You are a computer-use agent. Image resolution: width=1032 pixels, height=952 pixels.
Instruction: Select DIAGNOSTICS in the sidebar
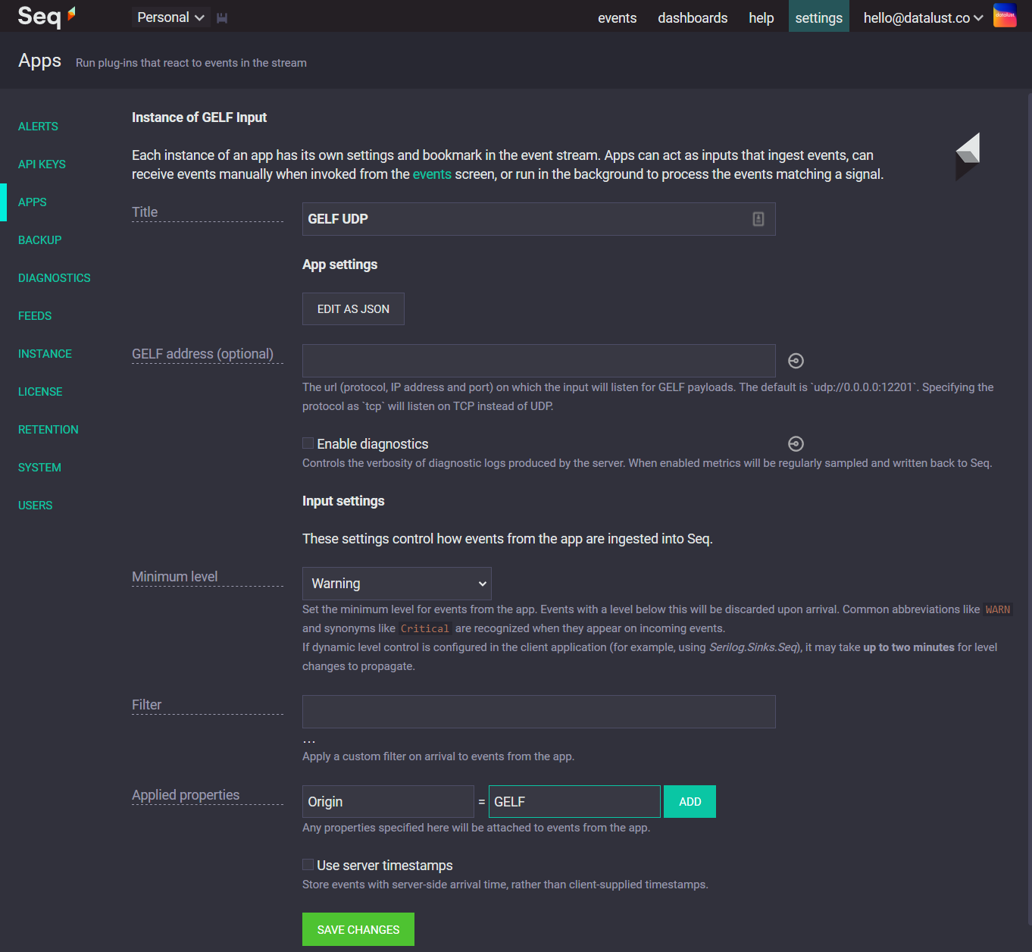click(x=54, y=277)
